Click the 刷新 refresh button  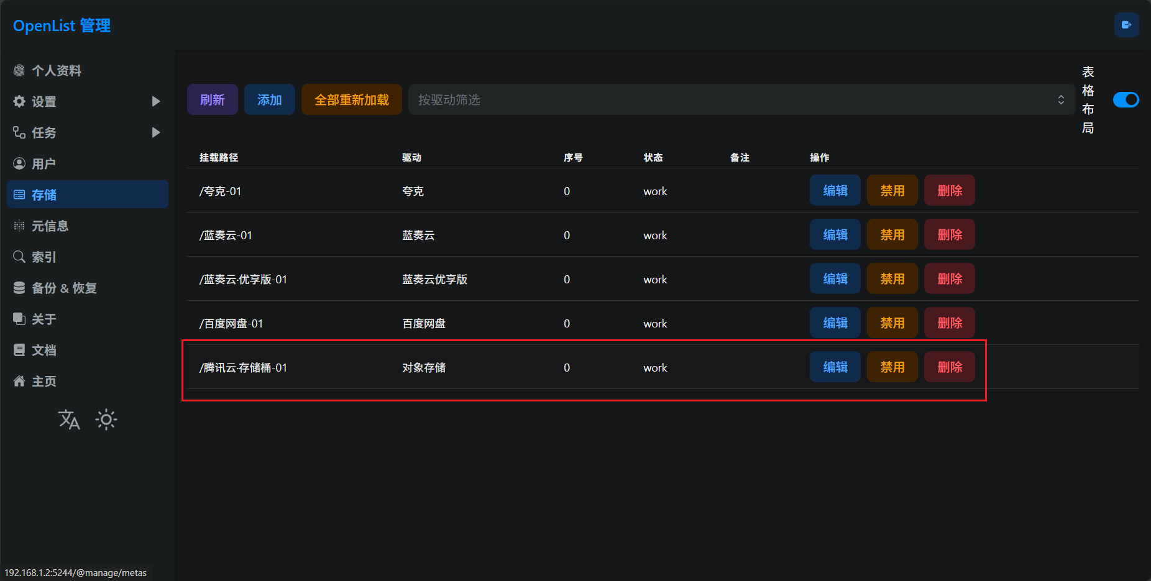pos(212,99)
